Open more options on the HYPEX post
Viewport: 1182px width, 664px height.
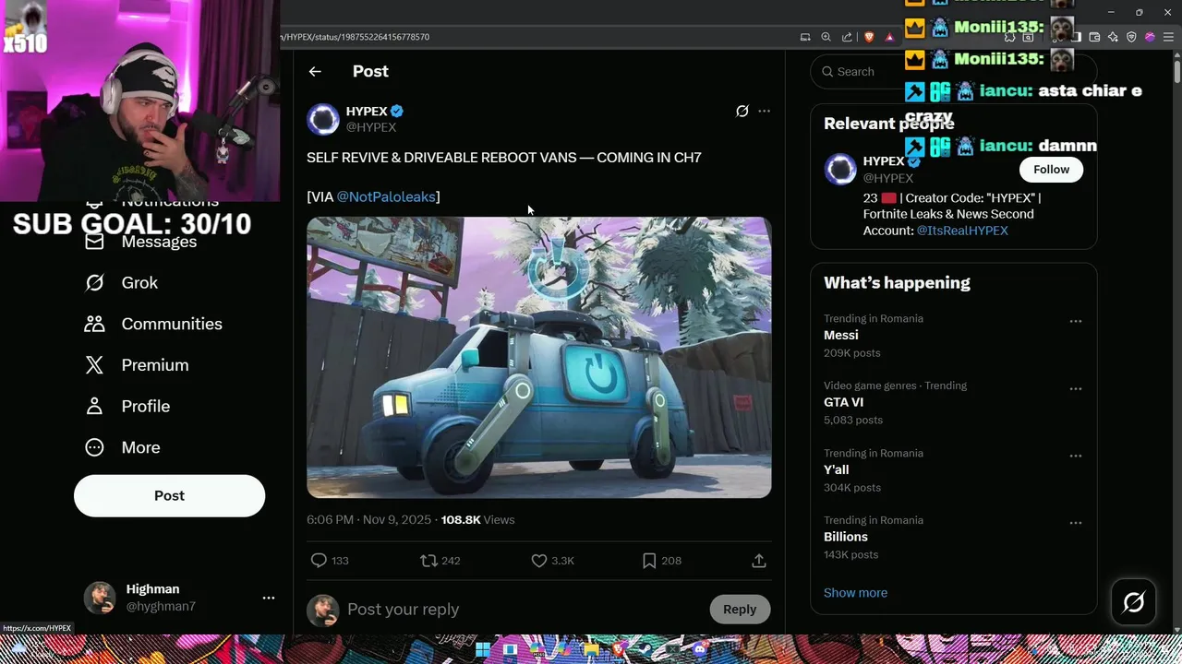[764, 111]
